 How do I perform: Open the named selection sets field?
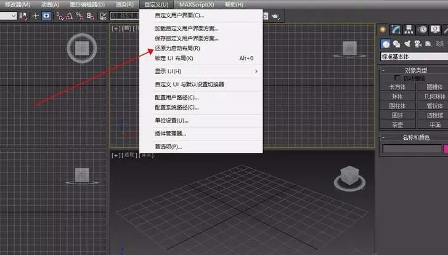point(124,15)
